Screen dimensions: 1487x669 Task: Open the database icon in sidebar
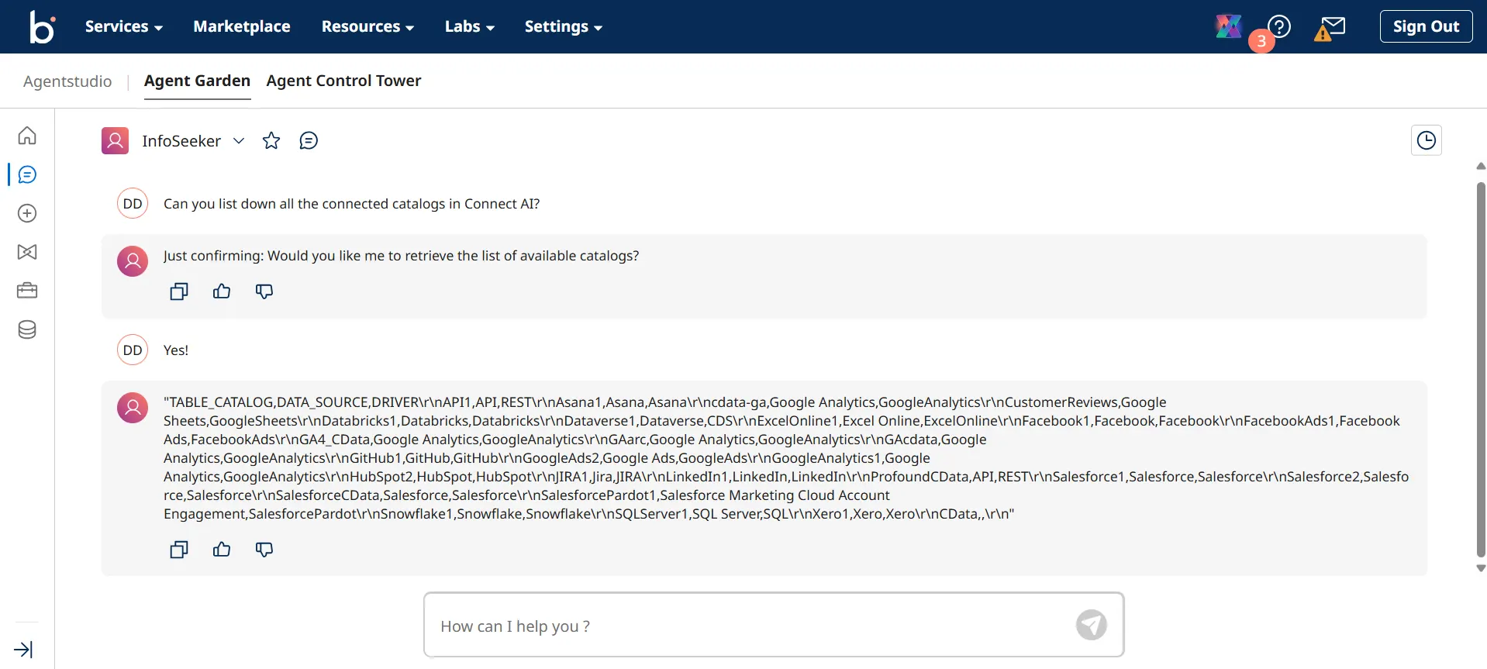tap(27, 329)
